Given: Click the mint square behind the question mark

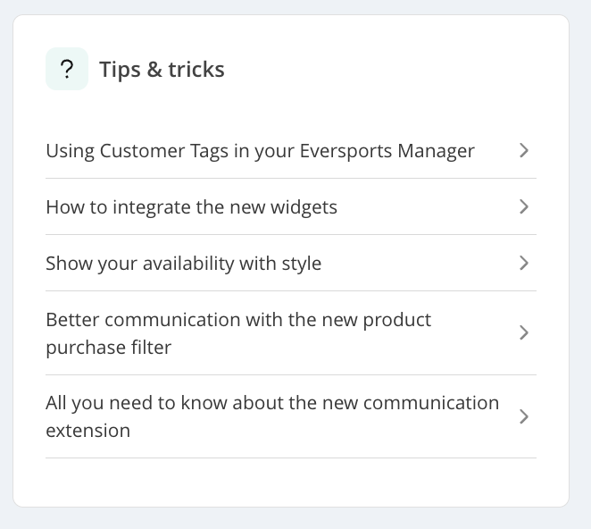Looking at the screenshot, I should click(x=67, y=69).
